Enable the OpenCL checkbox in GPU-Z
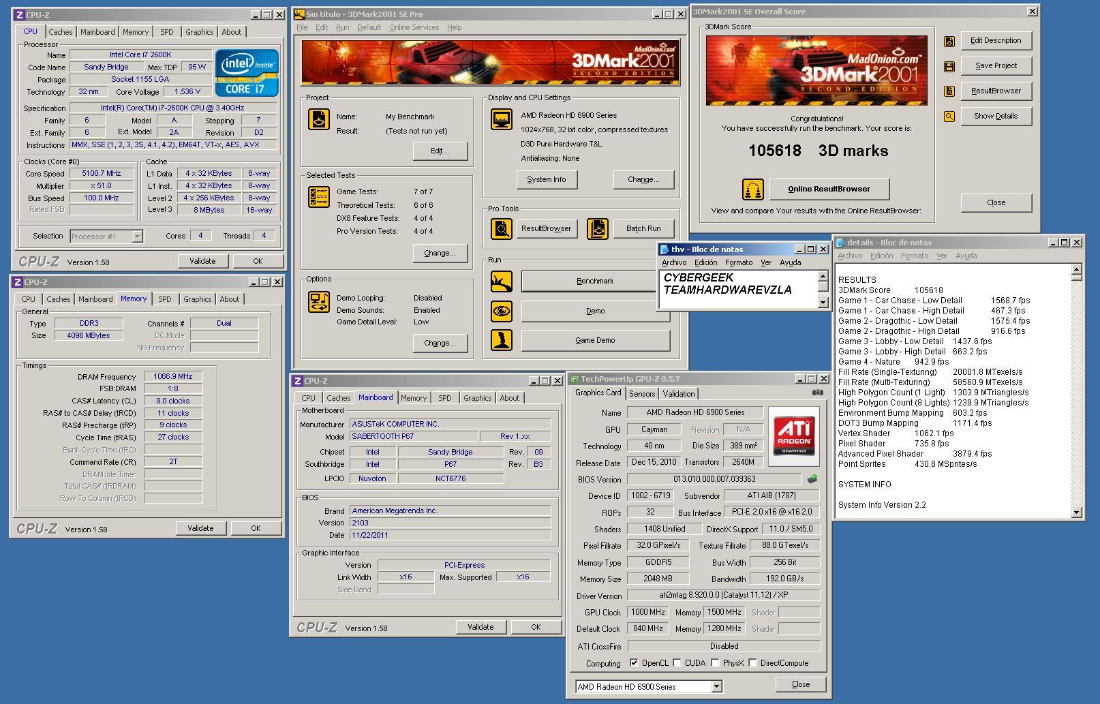Viewport: 1100px width, 704px height. pos(634,662)
